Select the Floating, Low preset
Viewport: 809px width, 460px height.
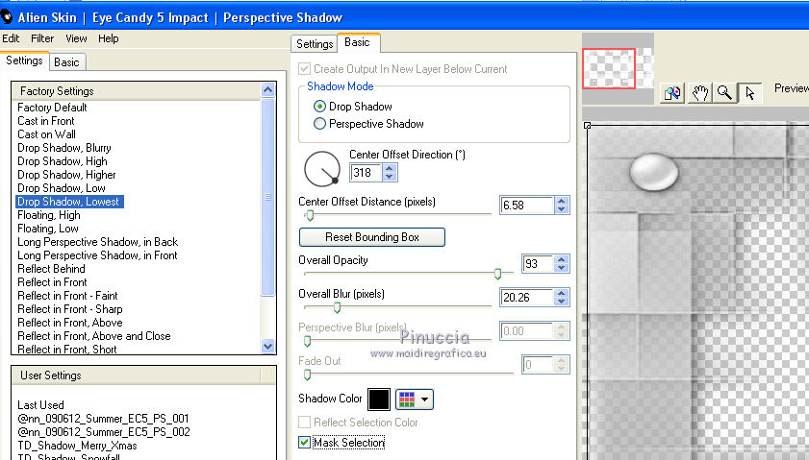(x=48, y=229)
